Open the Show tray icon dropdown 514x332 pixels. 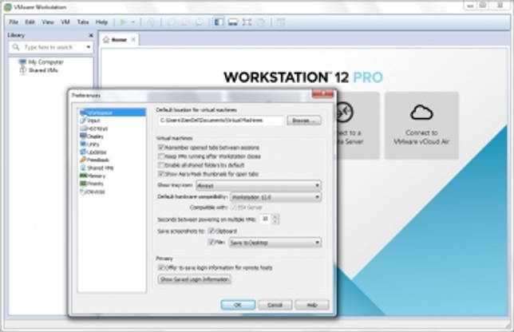click(x=259, y=185)
